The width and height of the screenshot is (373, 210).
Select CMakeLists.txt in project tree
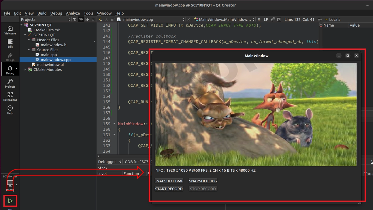tap(46, 30)
